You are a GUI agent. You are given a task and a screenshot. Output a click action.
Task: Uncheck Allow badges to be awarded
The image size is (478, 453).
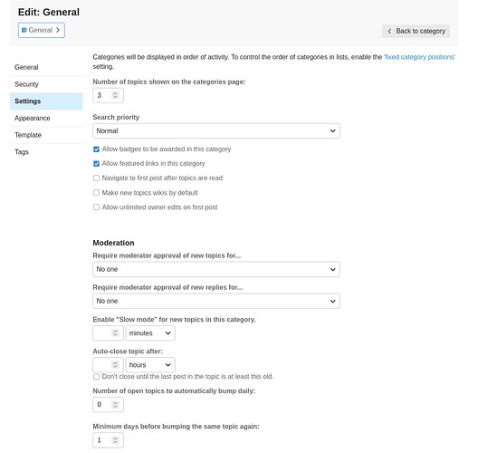96,149
